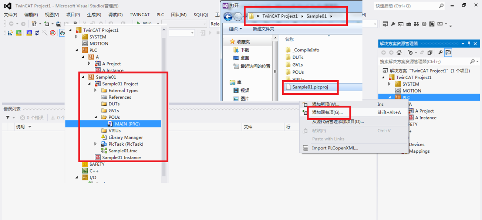
Task: Collapse the Sample01 node in left tree
Action: point(83,77)
